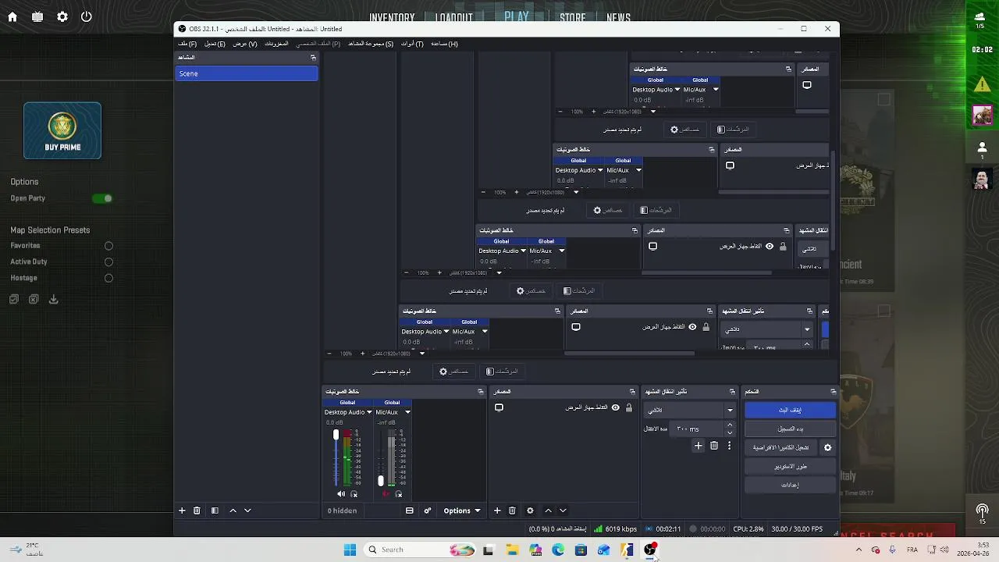Move the scene up in Scenes list

[233, 510]
